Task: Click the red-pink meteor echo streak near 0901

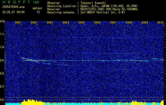Action: coord(30,60)
